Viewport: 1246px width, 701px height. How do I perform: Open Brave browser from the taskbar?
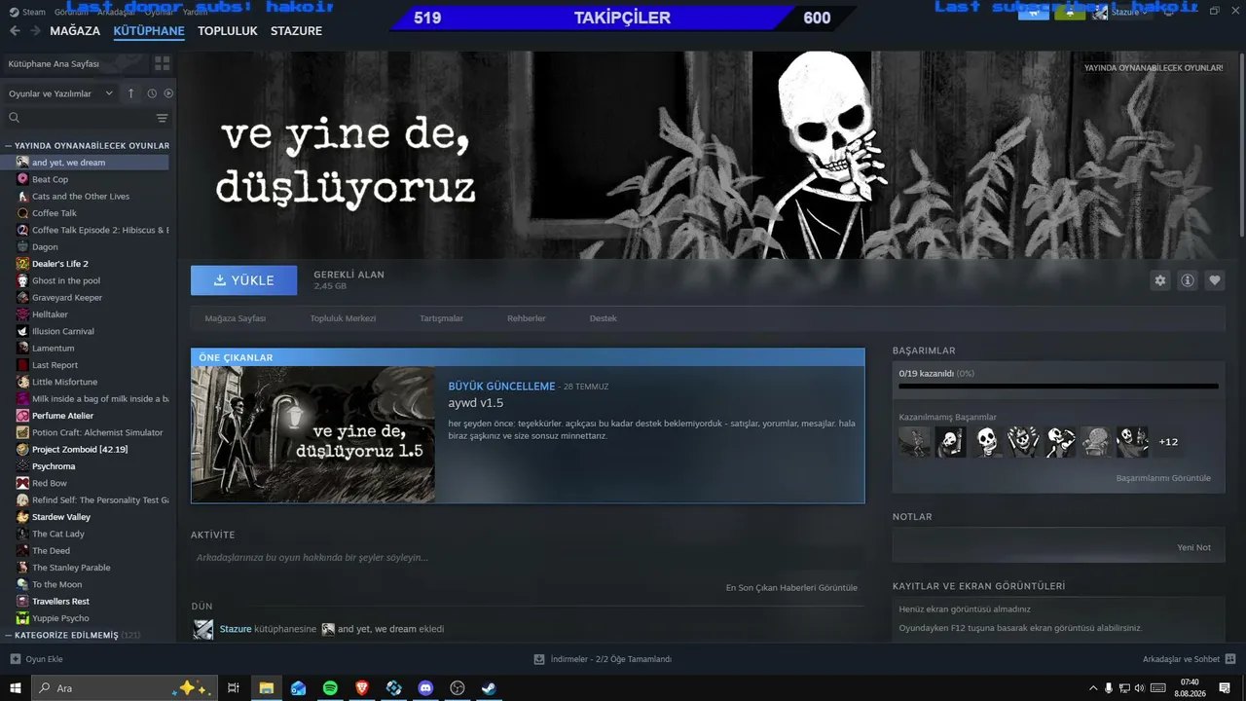coord(362,688)
